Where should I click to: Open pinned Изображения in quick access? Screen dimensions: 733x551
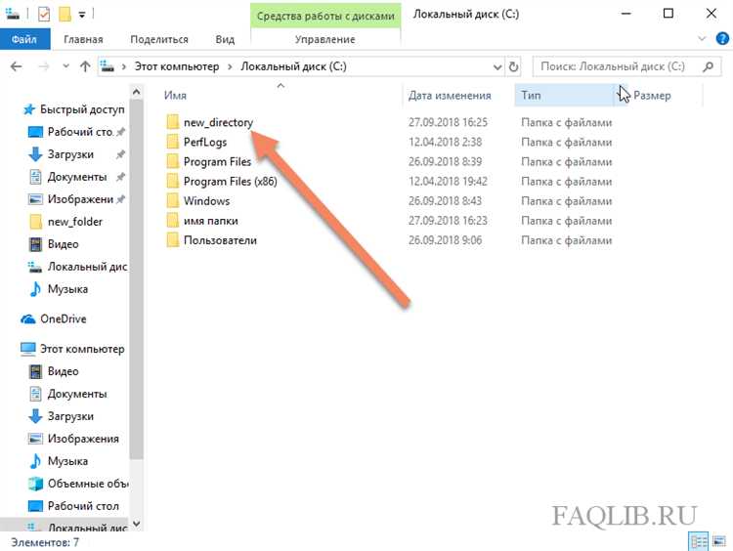pos(80,199)
